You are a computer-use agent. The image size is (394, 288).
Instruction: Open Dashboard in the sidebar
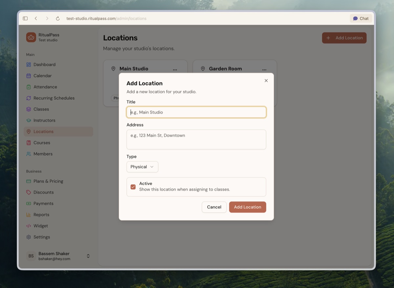tap(58, 65)
